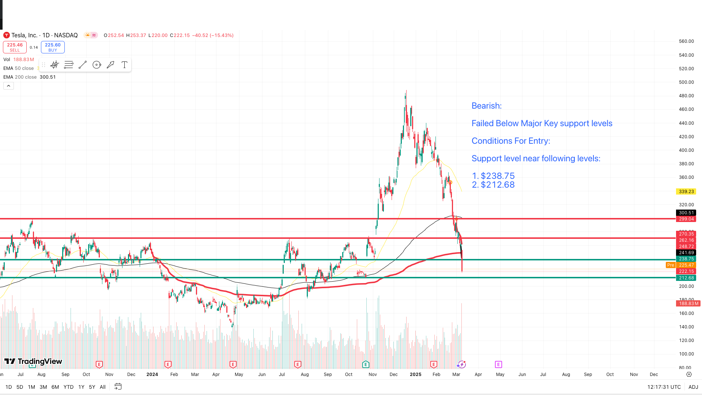This screenshot has height=395, width=702.
Task: Grab the floating drawing toolbar handle
Action: [43, 65]
